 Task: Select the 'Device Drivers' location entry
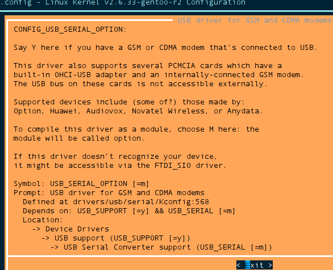77,229
